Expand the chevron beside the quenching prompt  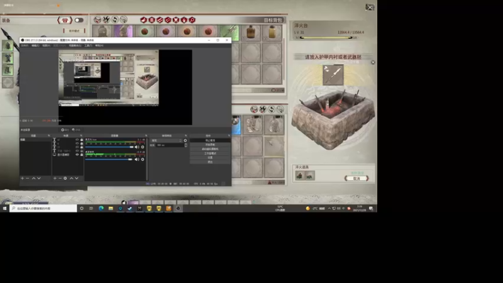(x=373, y=62)
